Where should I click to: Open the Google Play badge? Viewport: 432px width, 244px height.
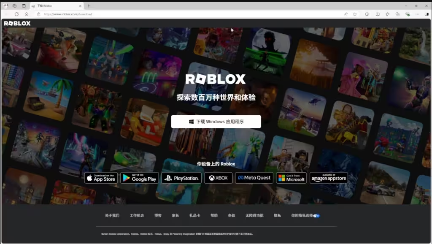pyautogui.click(x=139, y=178)
